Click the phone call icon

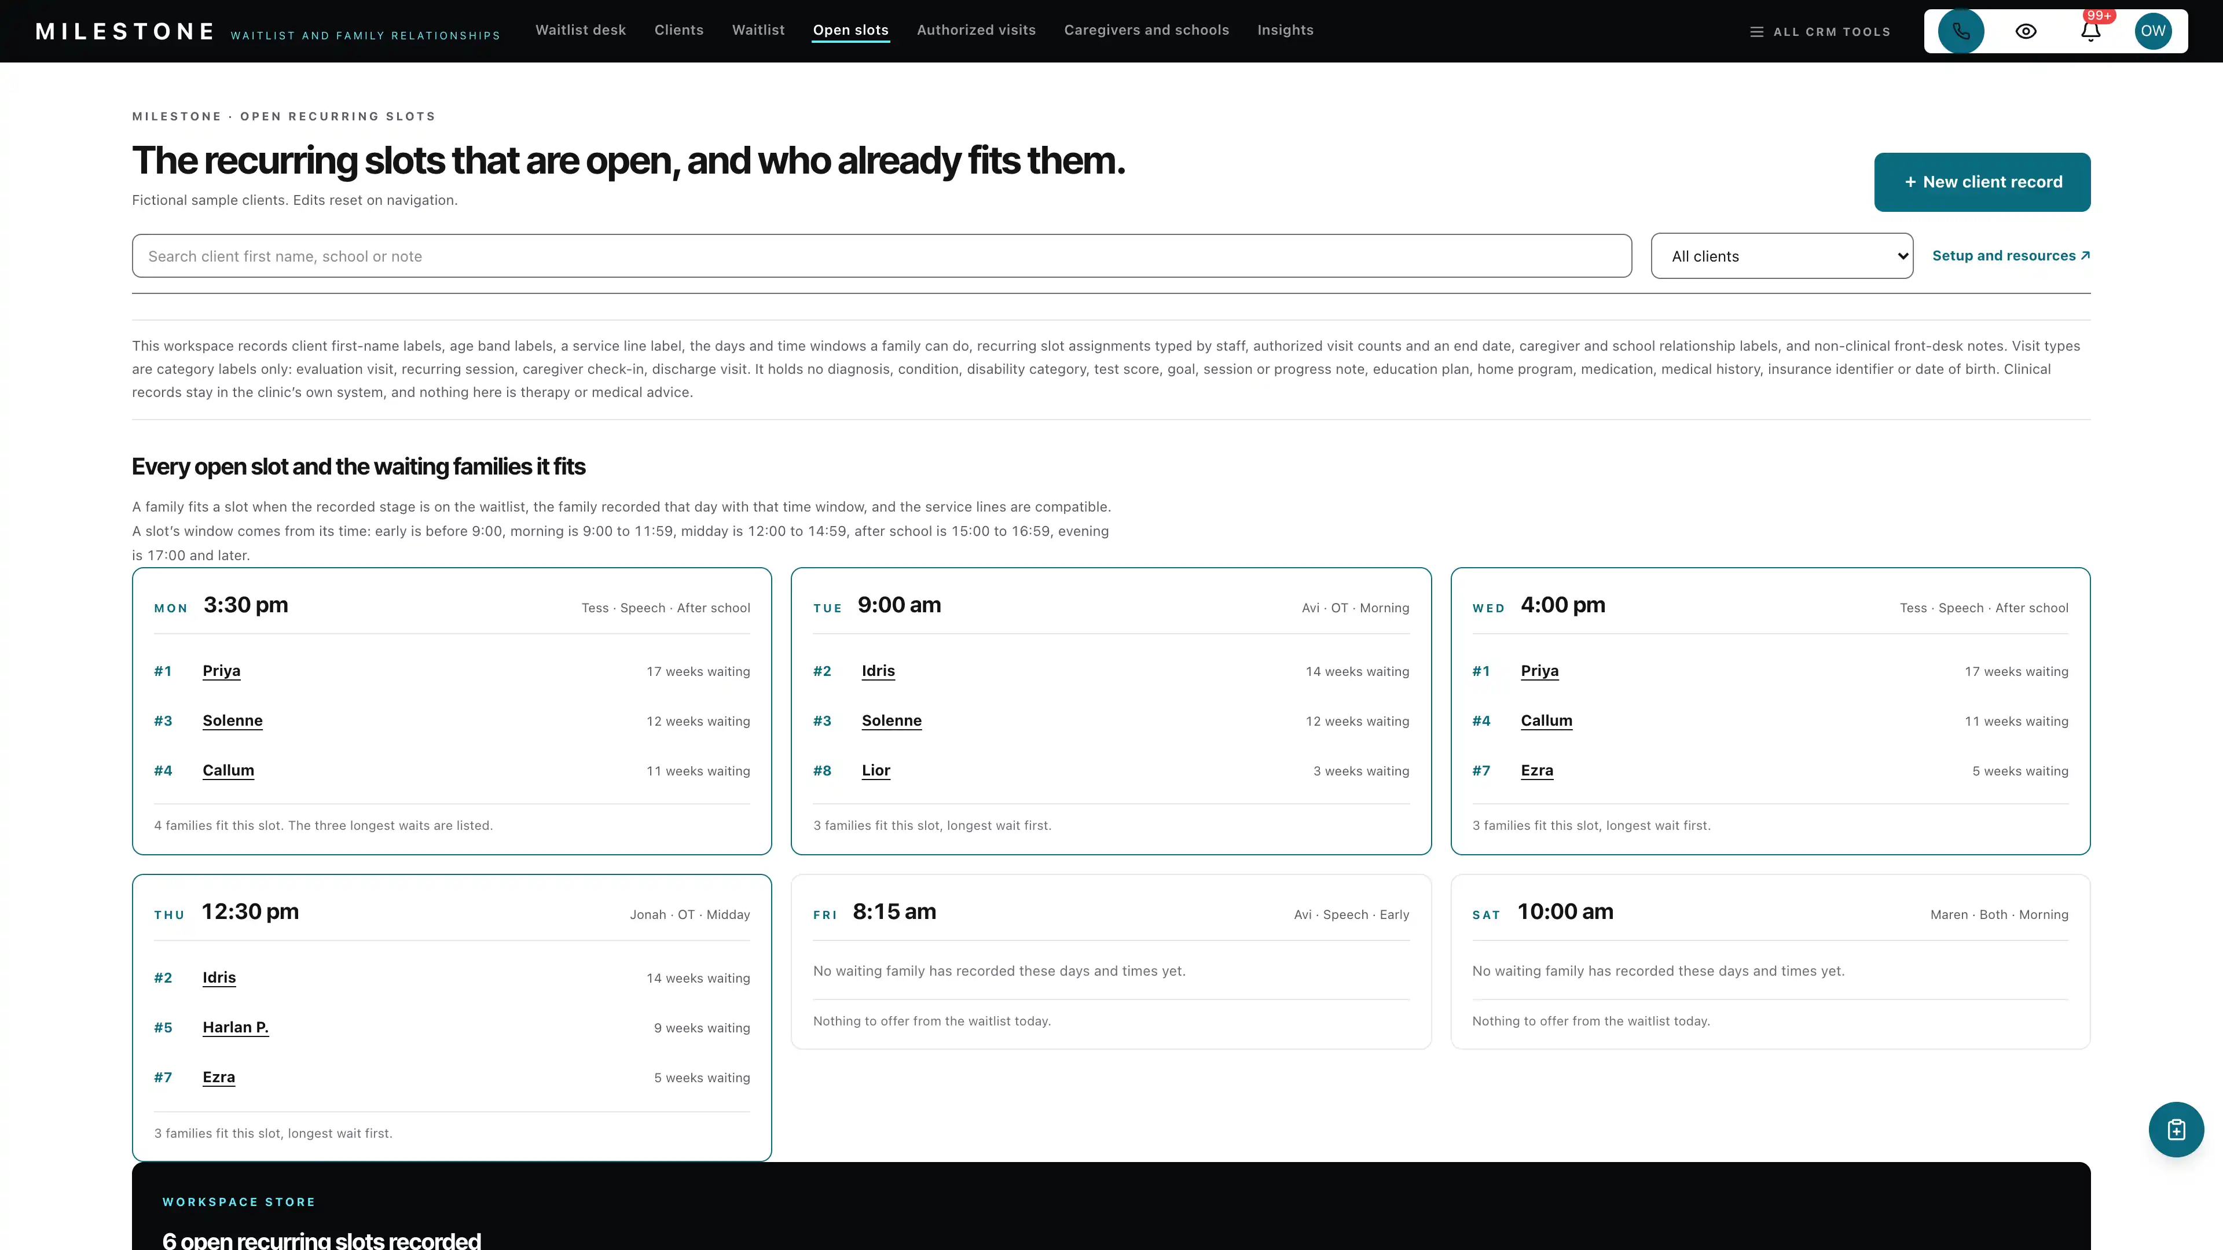point(1961,31)
